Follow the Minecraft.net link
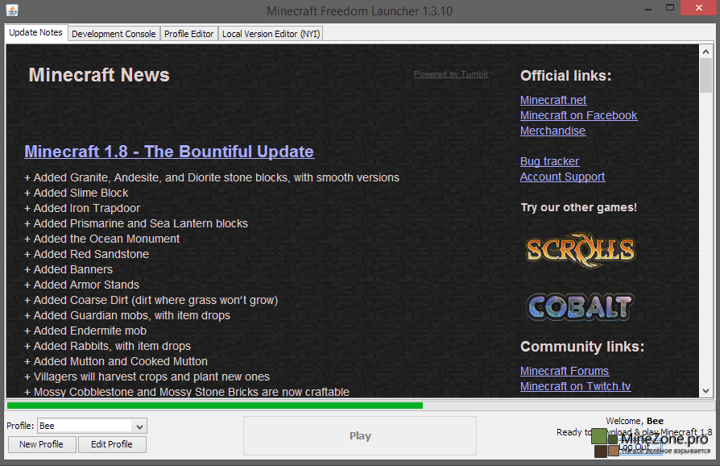The width and height of the screenshot is (720, 466). click(553, 100)
